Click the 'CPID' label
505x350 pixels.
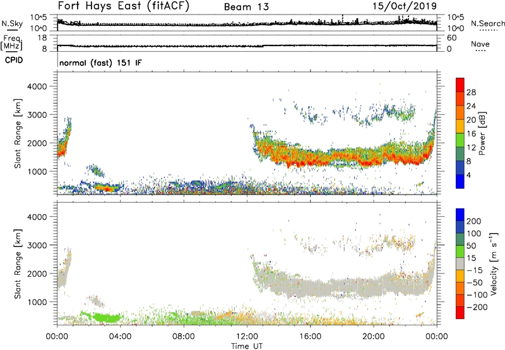pos(14,60)
